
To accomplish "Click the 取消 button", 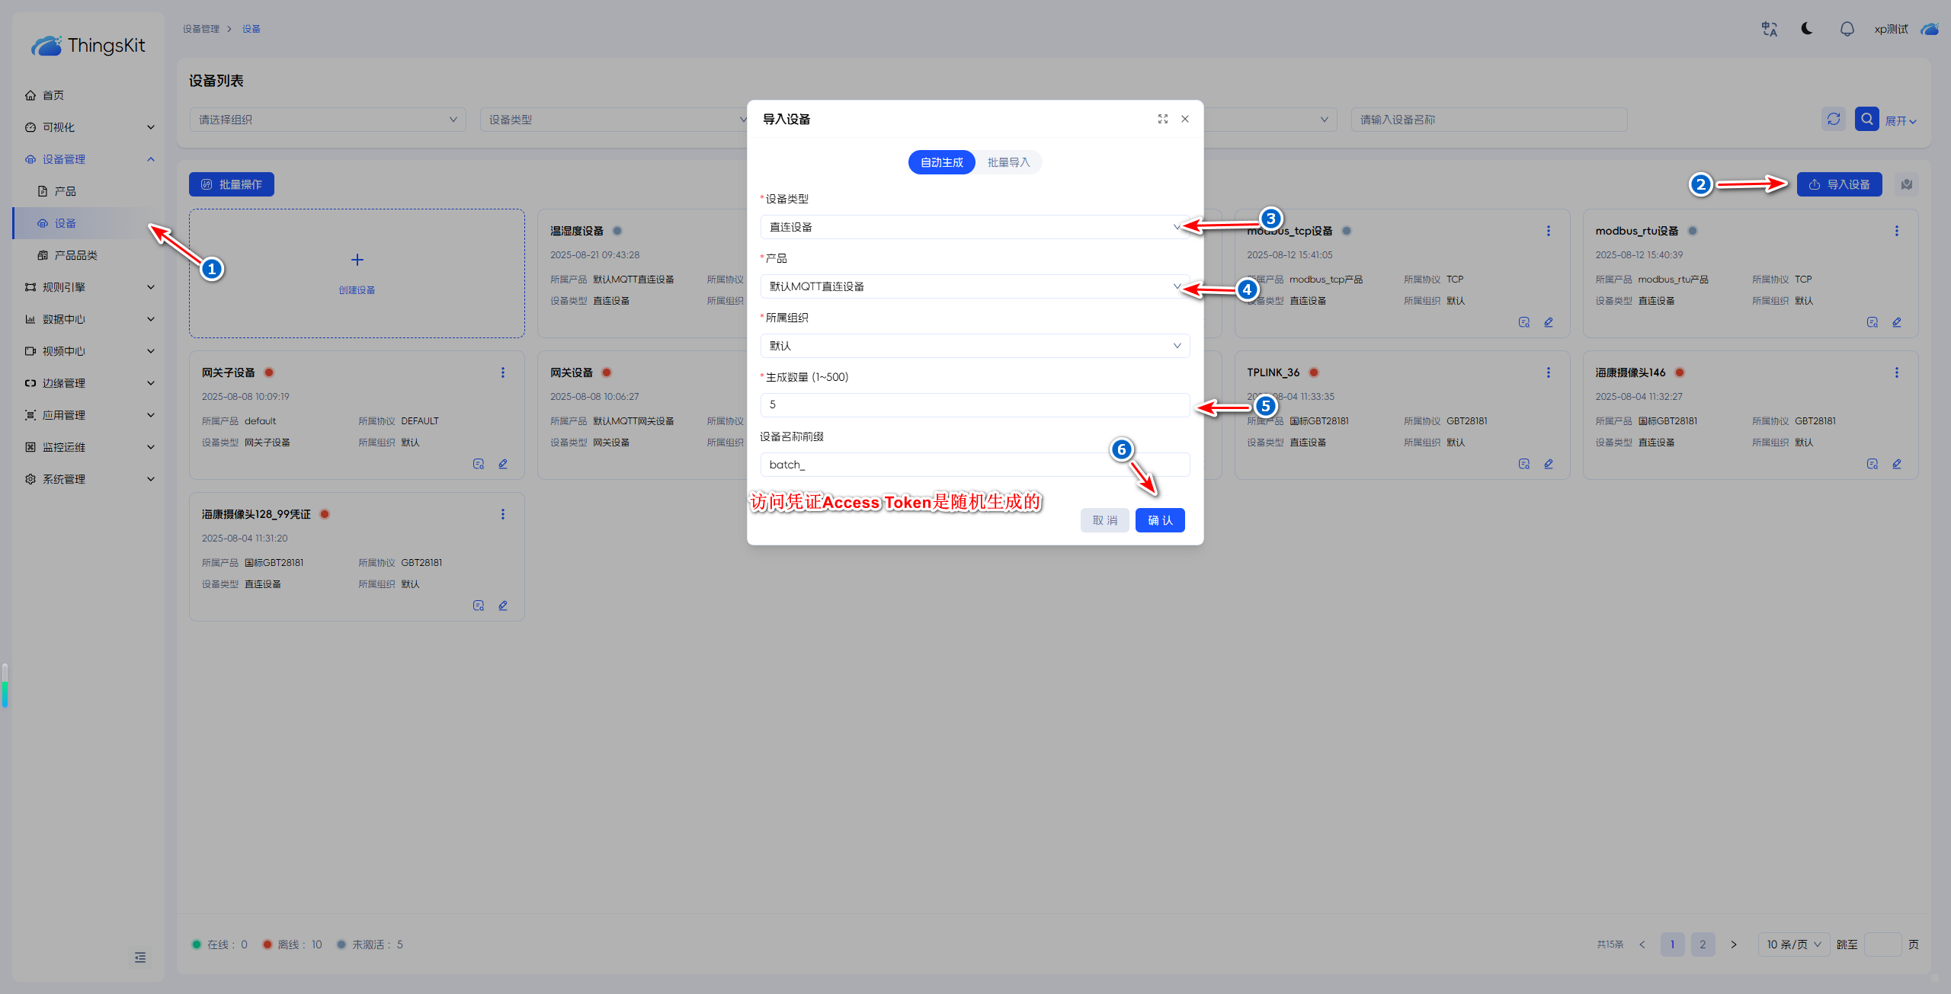I will coord(1104,520).
